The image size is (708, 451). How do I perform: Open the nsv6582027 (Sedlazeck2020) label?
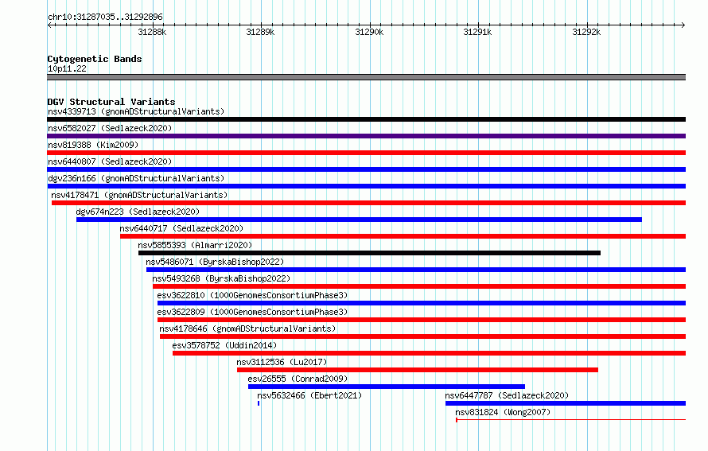(x=110, y=128)
